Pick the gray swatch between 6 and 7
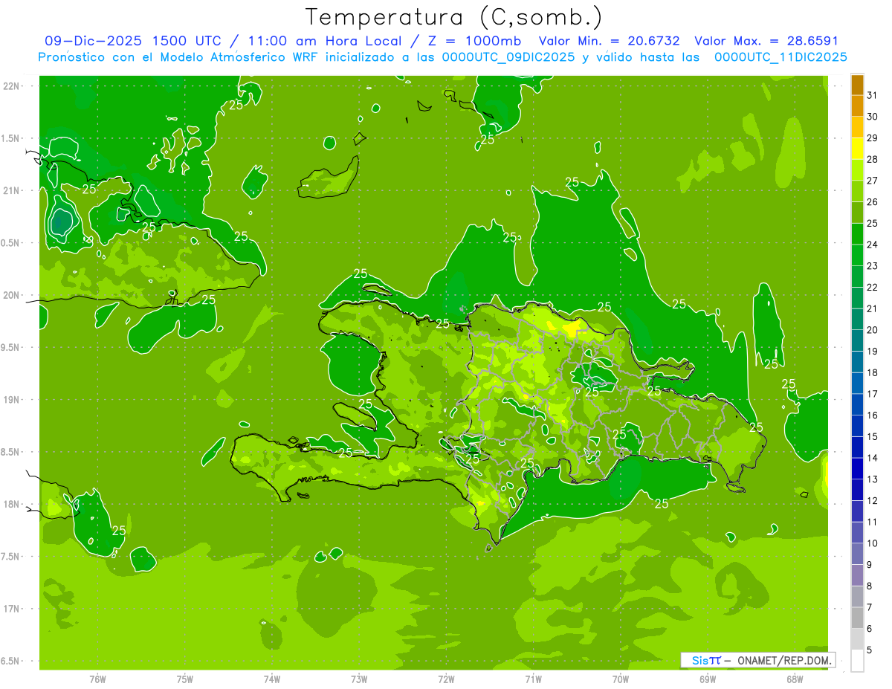The height and width of the screenshot is (689, 892). (857, 618)
